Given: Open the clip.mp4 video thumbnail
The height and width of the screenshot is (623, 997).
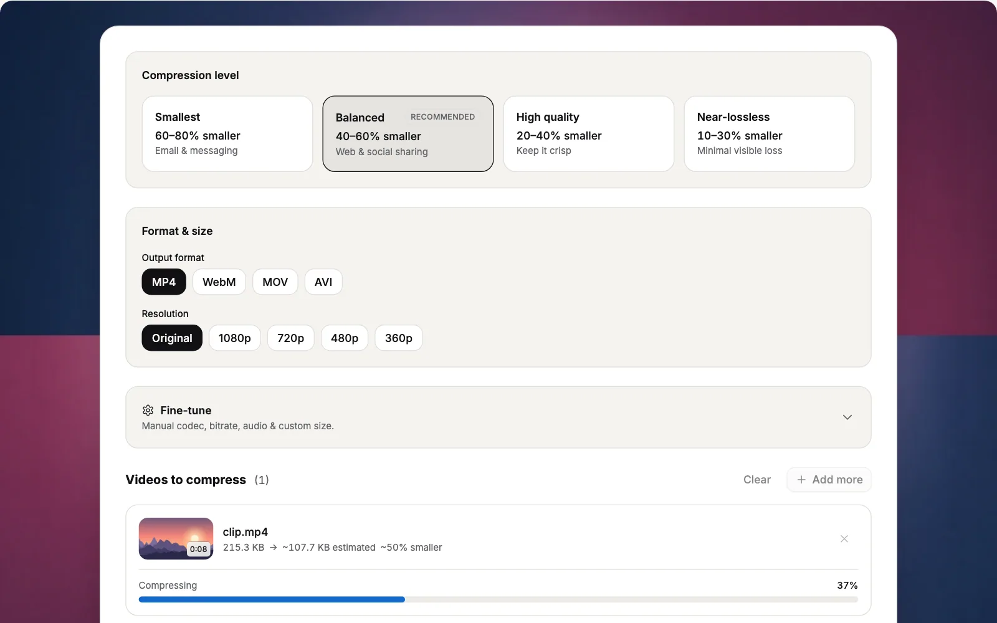Looking at the screenshot, I should [x=176, y=538].
